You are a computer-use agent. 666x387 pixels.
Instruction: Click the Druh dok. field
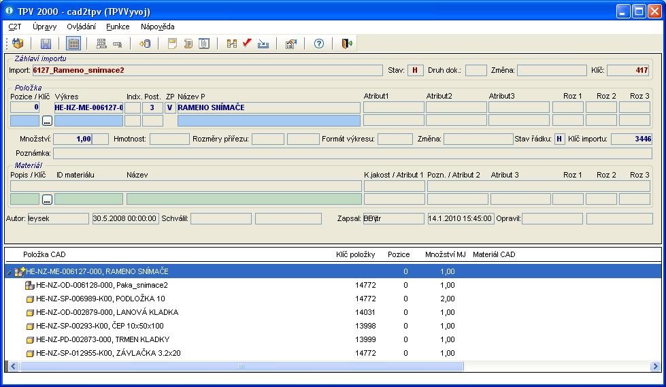click(x=476, y=70)
